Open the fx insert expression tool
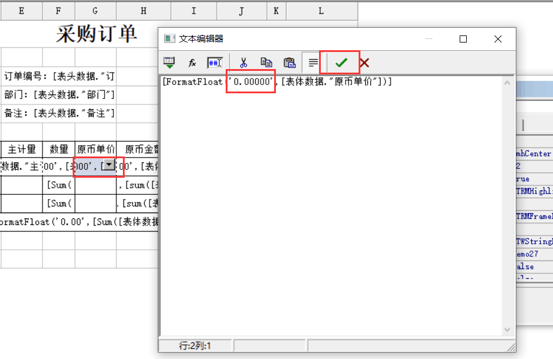Image resolution: width=553 pixels, height=359 pixels. tap(192, 63)
